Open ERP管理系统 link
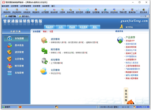This screenshot has width=151, height=110. pyautogui.click(x=131, y=56)
